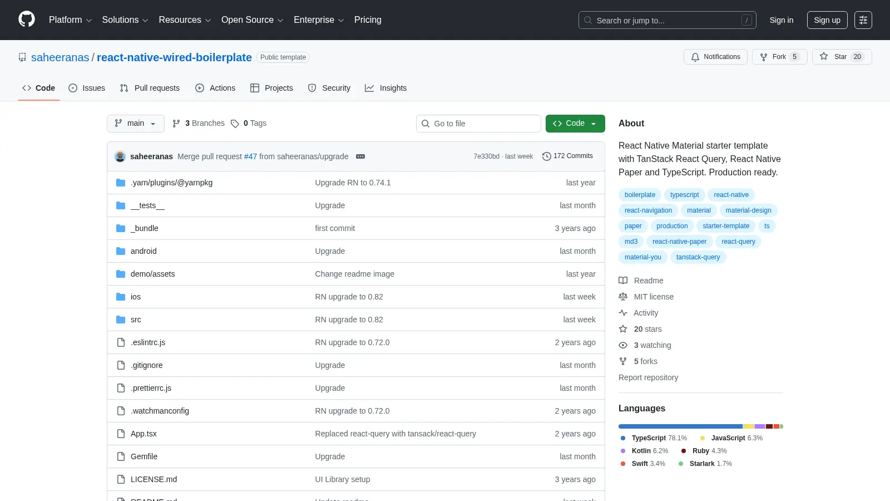Open the LICENSE.md file
The image size is (890, 501).
pos(154,479)
